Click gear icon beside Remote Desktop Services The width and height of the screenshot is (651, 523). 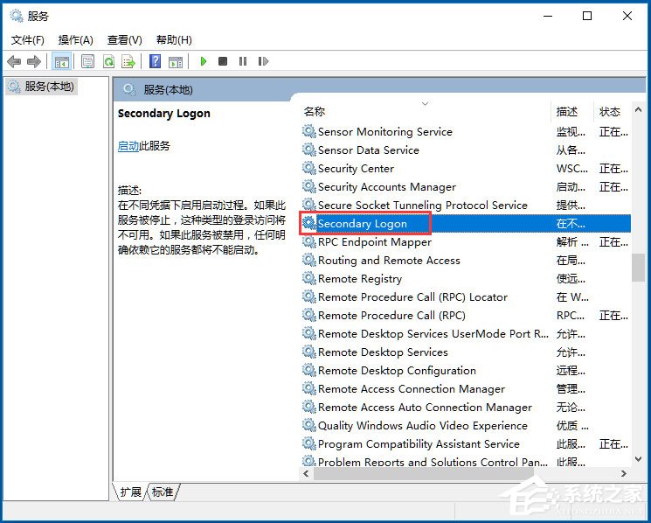pyautogui.click(x=308, y=352)
